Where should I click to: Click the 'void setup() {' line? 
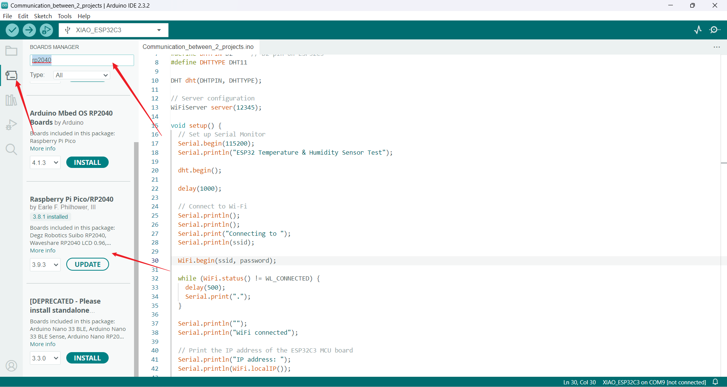196,125
